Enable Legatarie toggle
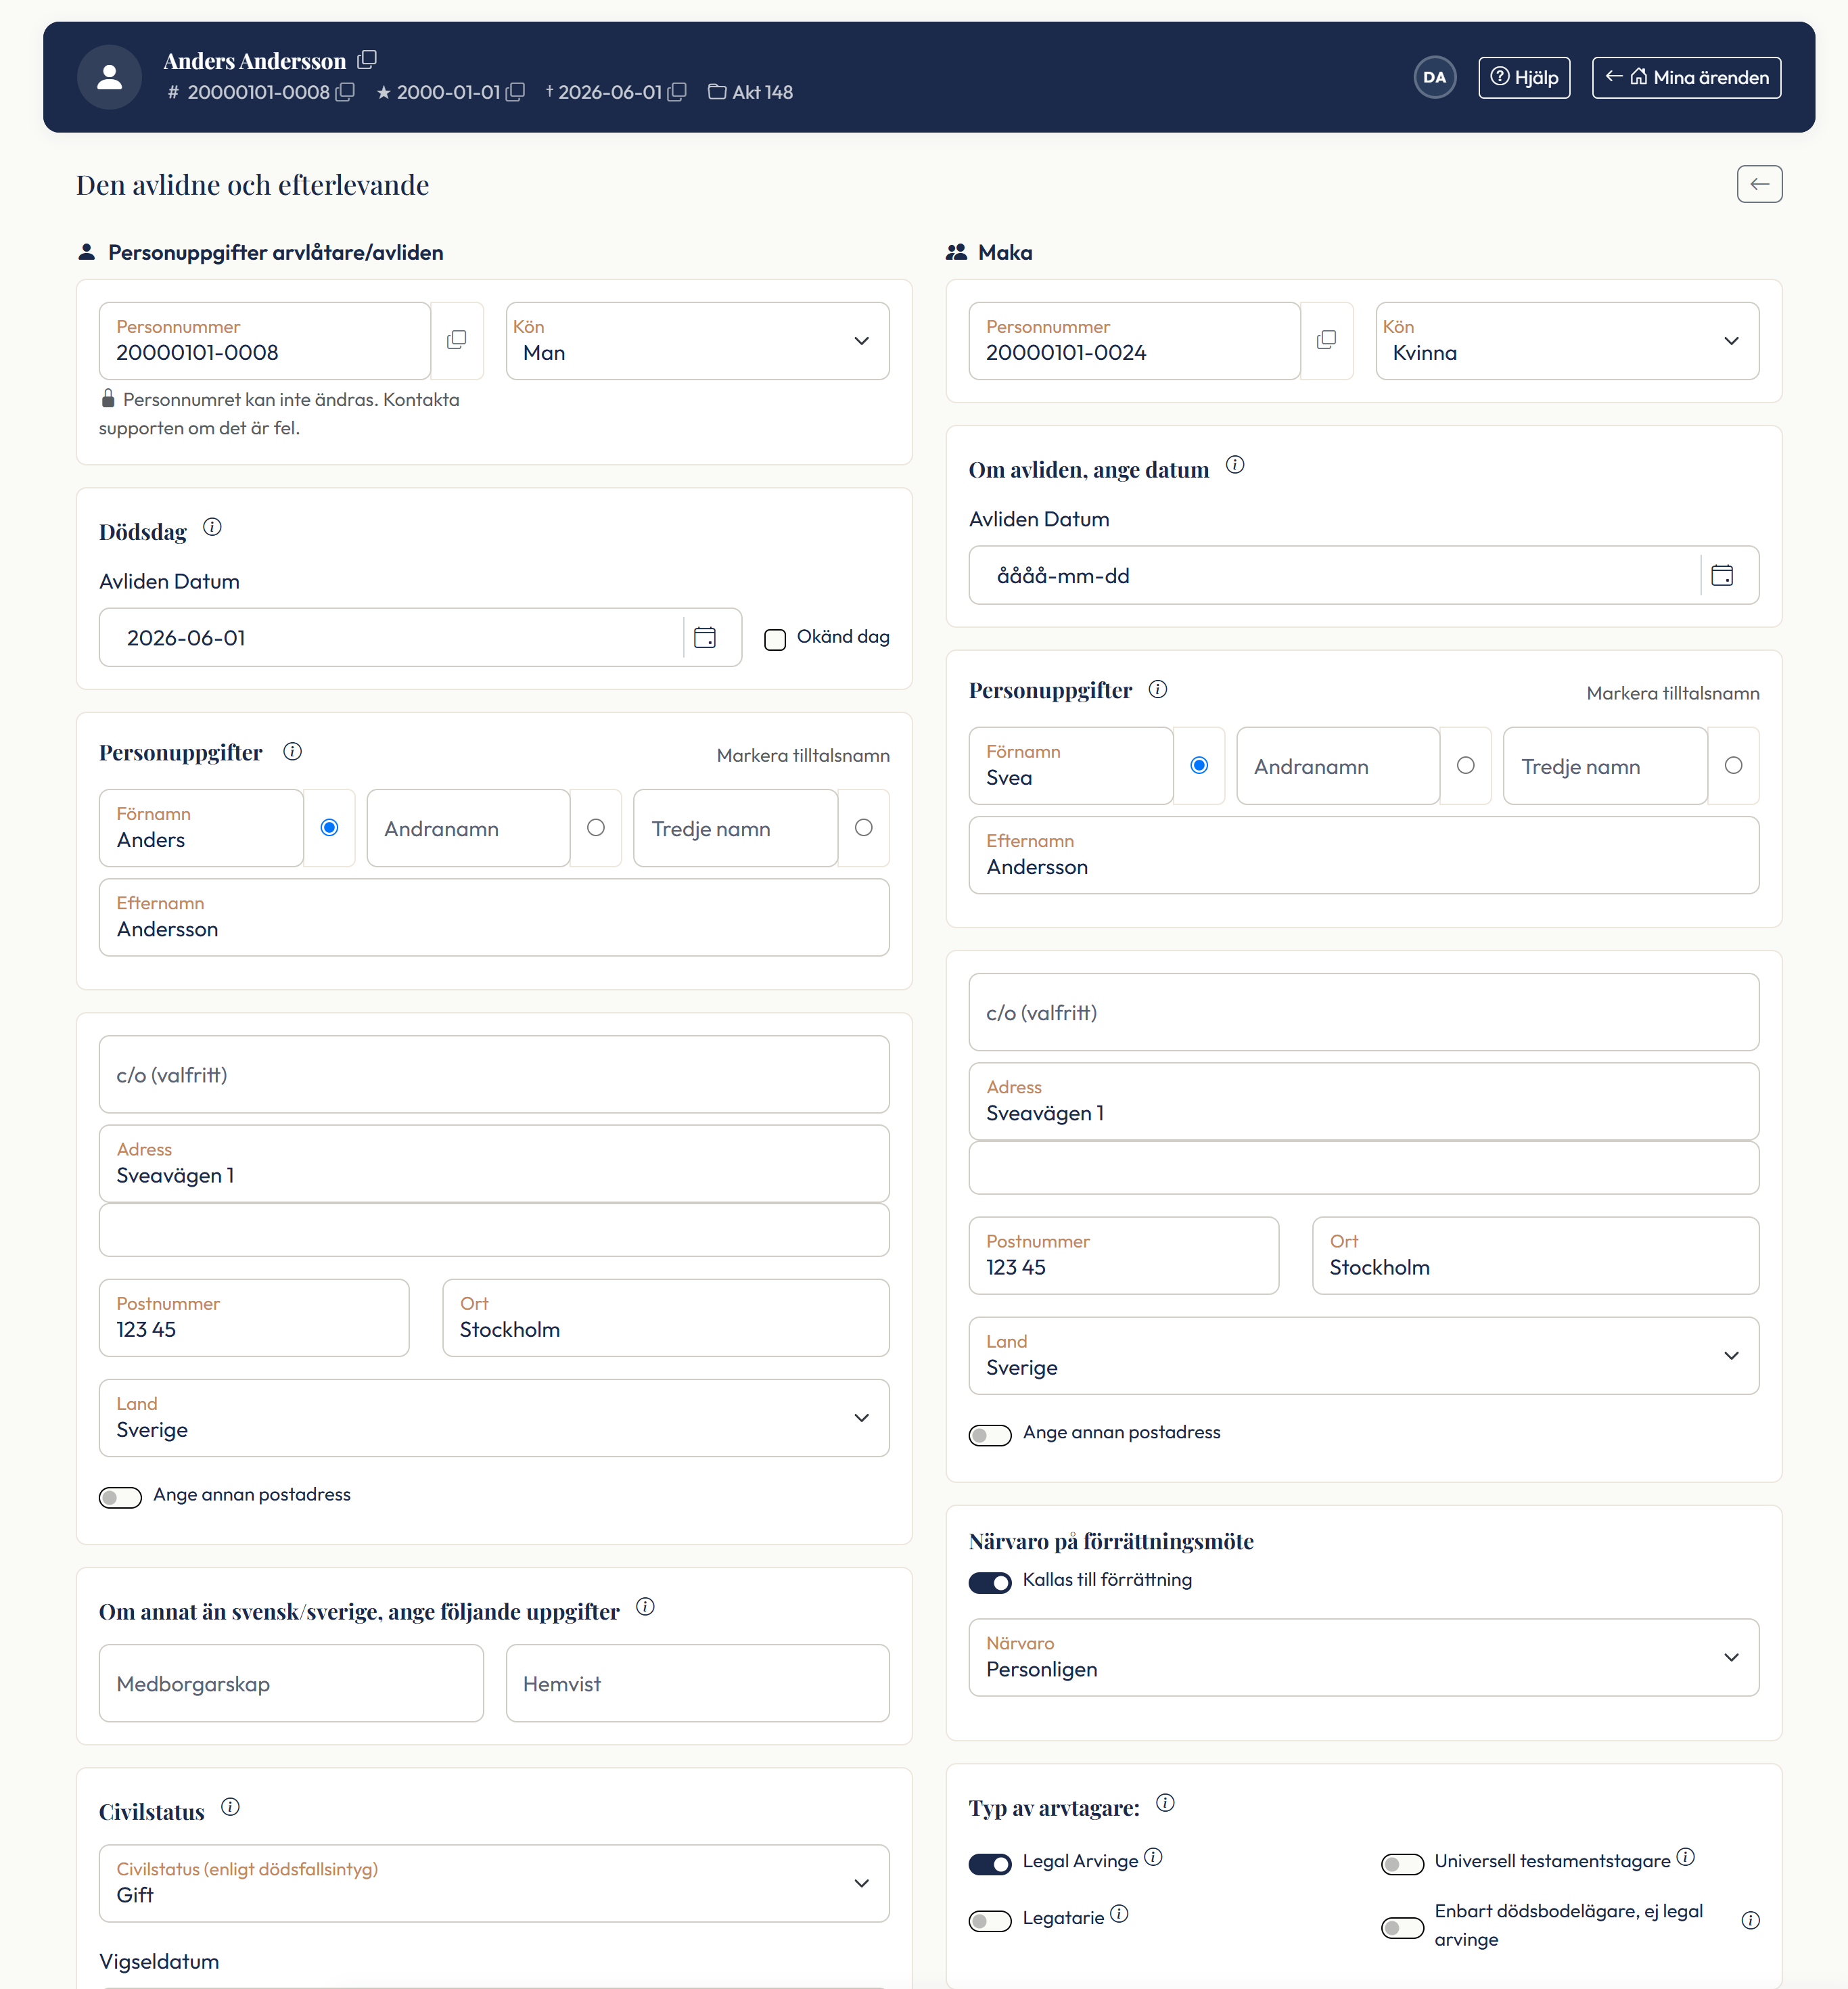Screen dimensions: 1848x1989 click(990, 1921)
